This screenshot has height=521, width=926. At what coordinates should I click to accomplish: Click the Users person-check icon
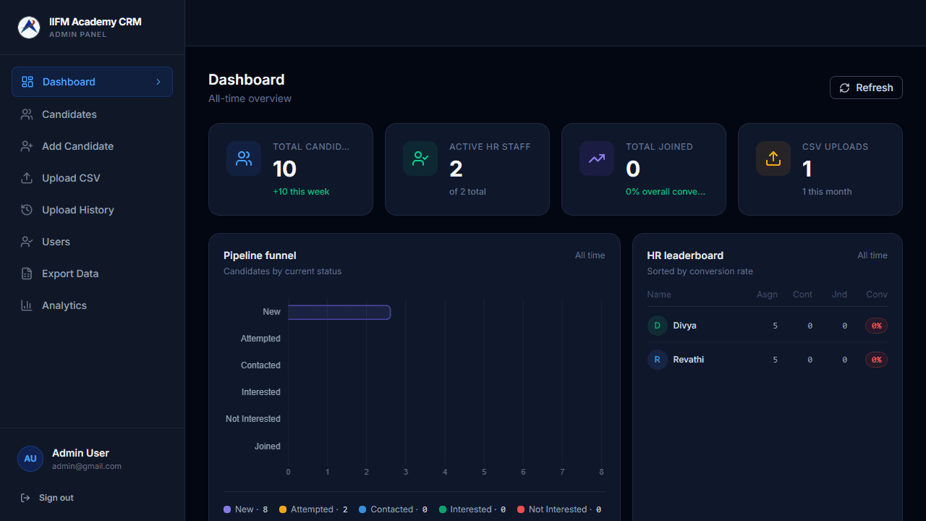27,242
